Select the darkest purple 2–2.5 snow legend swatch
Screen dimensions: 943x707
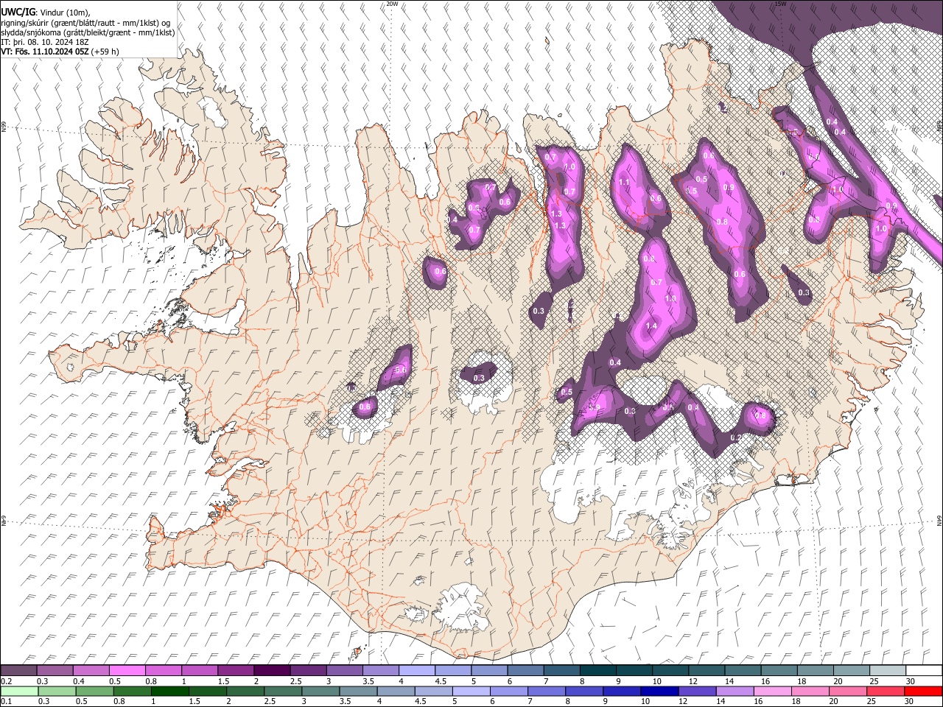coord(272,670)
